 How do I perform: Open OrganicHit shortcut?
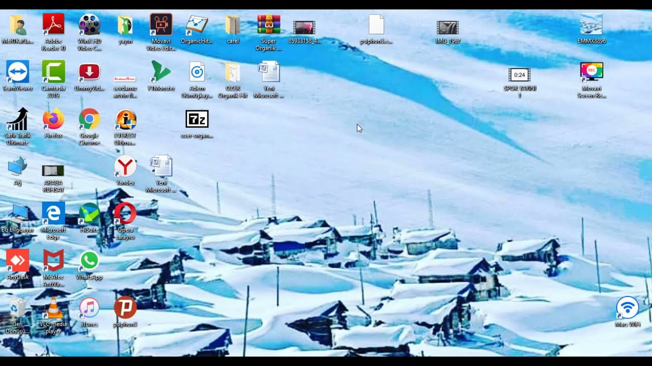(197, 24)
